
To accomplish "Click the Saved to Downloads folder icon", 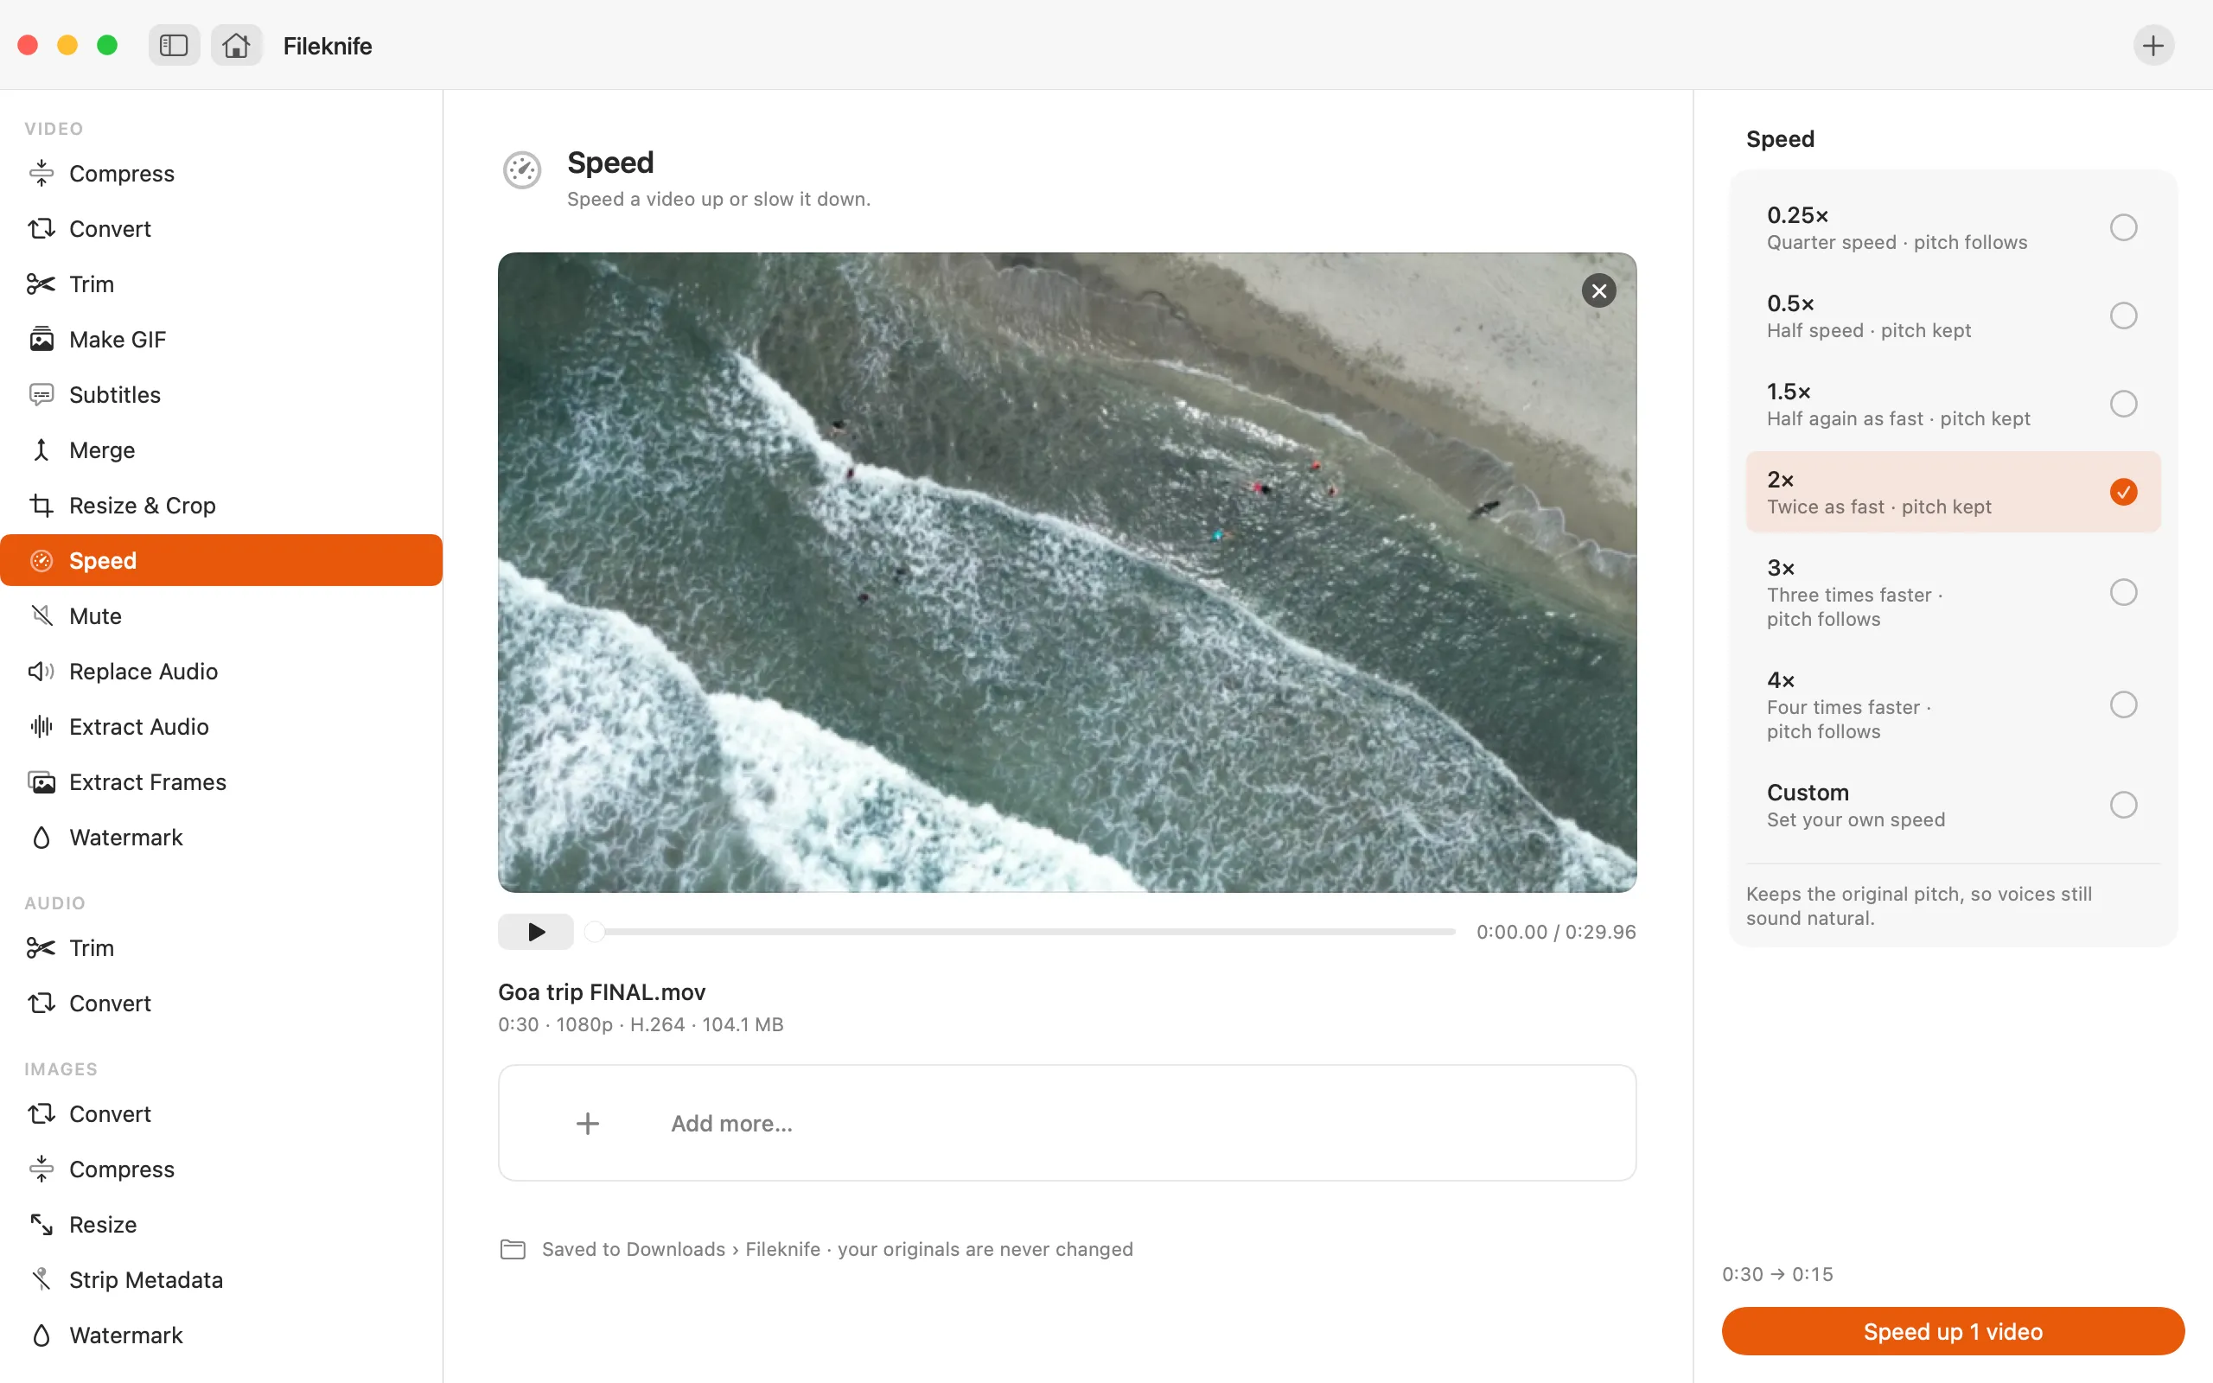I will 513,1250.
